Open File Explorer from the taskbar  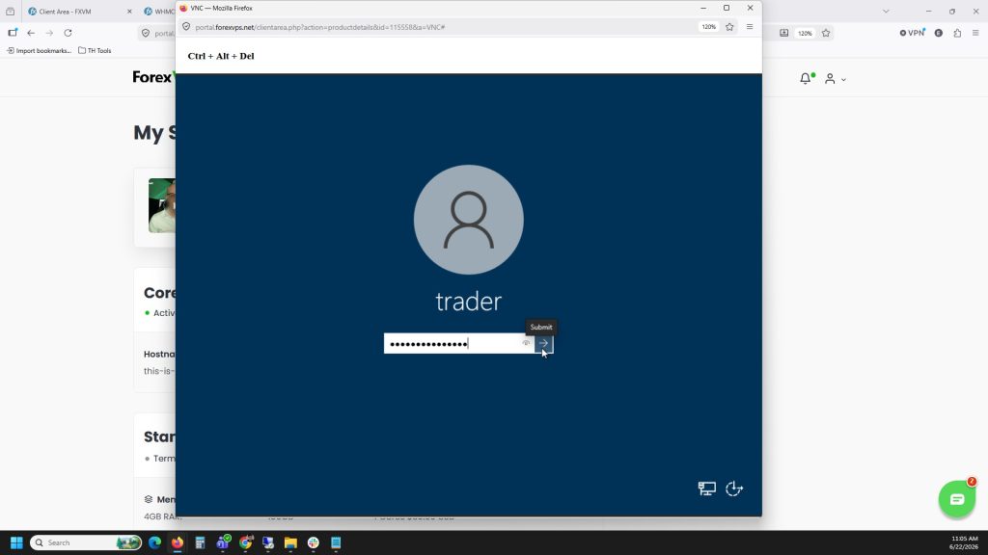tap(290, 542)
